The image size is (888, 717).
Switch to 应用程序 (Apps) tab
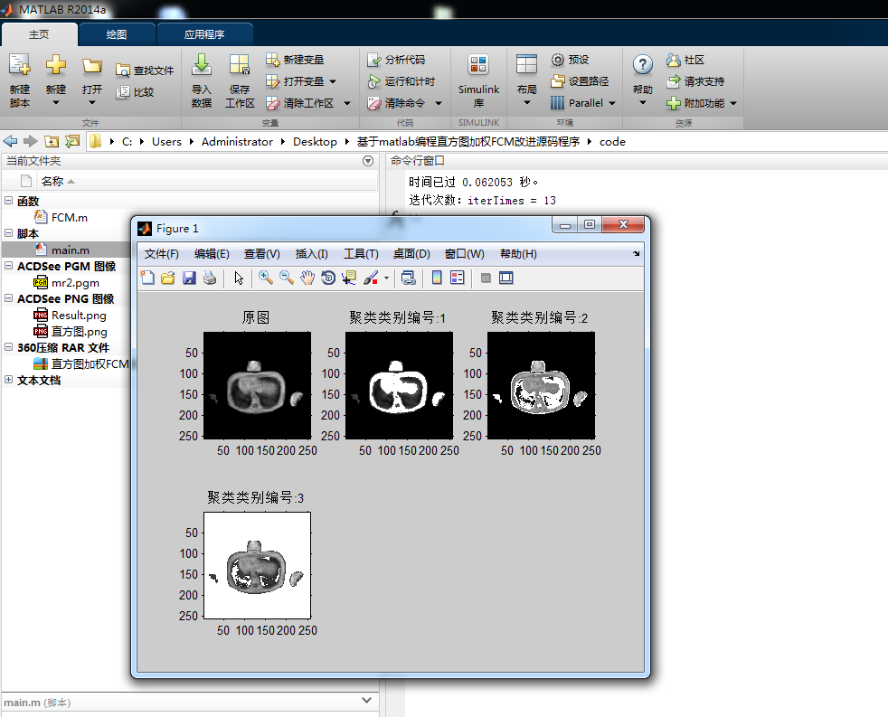click(x=203, y=34)
